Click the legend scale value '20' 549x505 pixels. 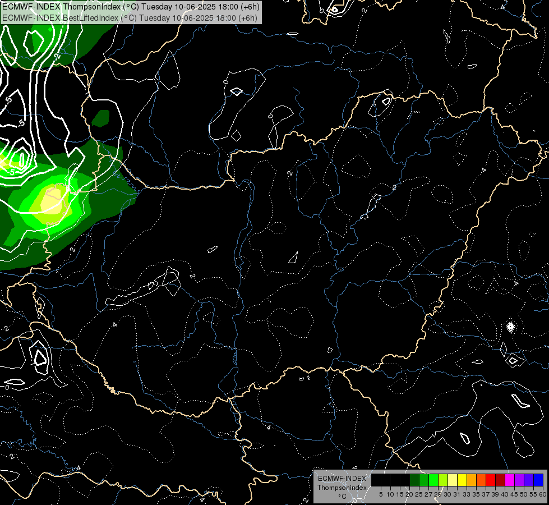pos(409,494)
